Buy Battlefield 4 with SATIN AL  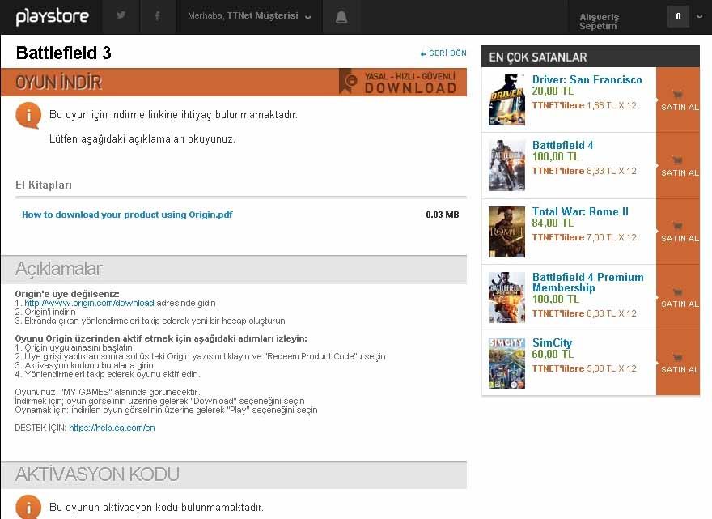pos(678,165)
